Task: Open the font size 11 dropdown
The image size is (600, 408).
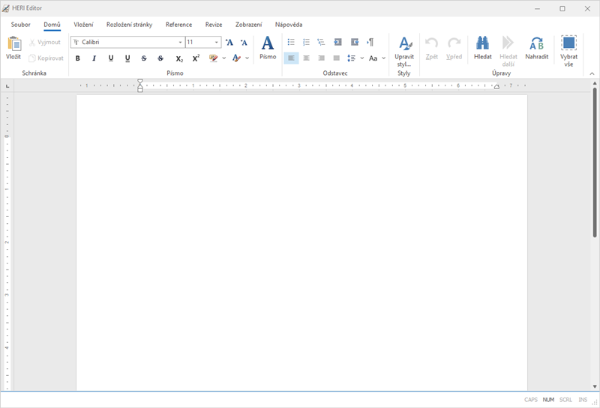Action: point(217,42)
